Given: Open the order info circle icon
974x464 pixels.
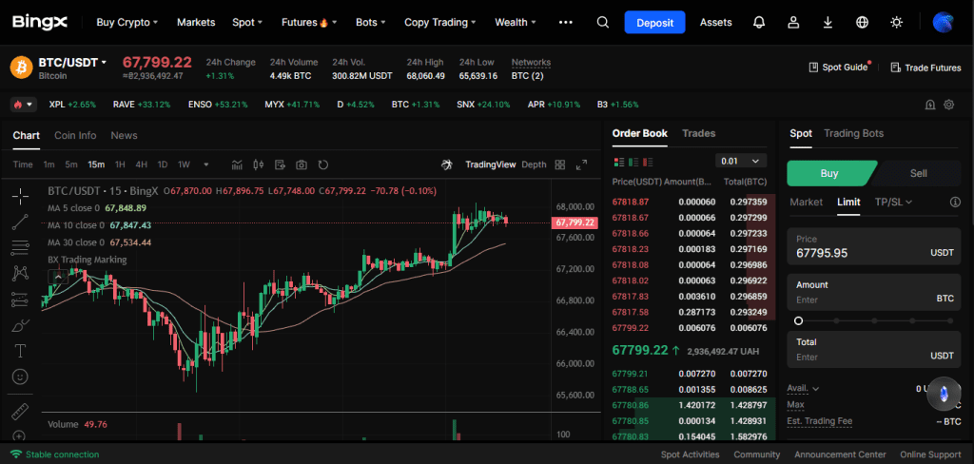Looking at the screenshot, I should pos(955,202).
